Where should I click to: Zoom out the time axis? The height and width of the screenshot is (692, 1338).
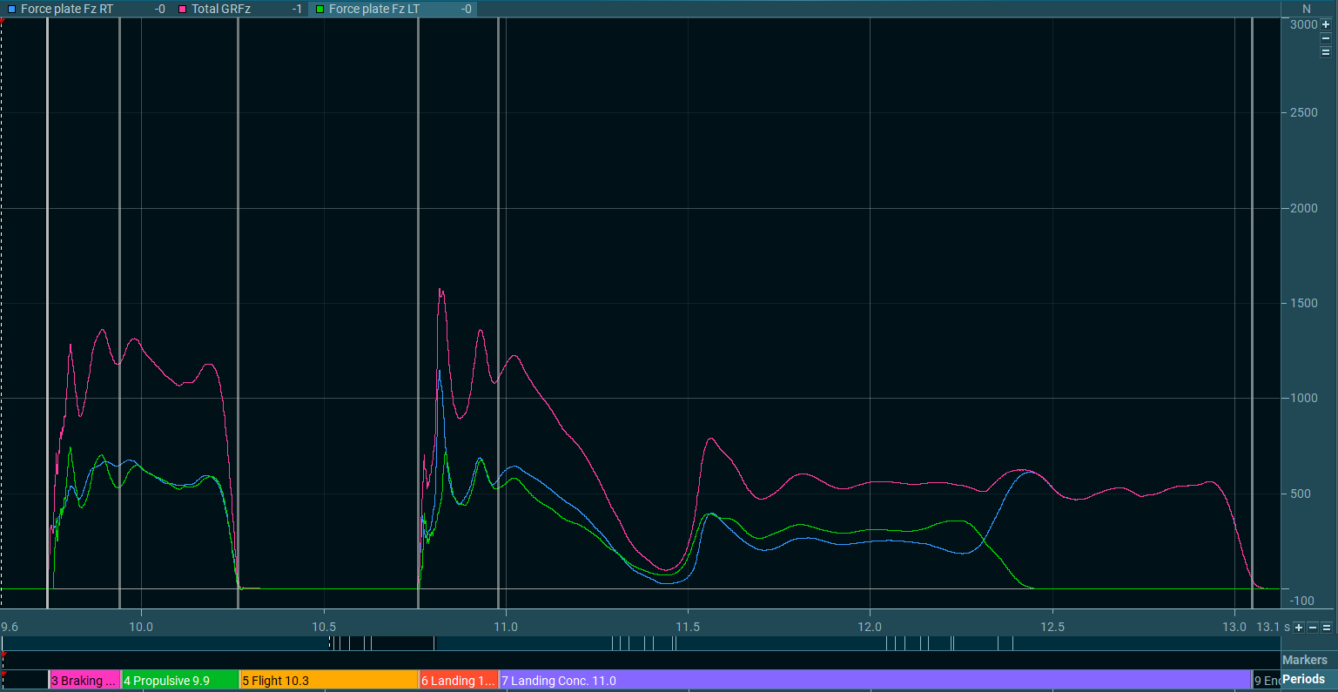(1313, 628)
